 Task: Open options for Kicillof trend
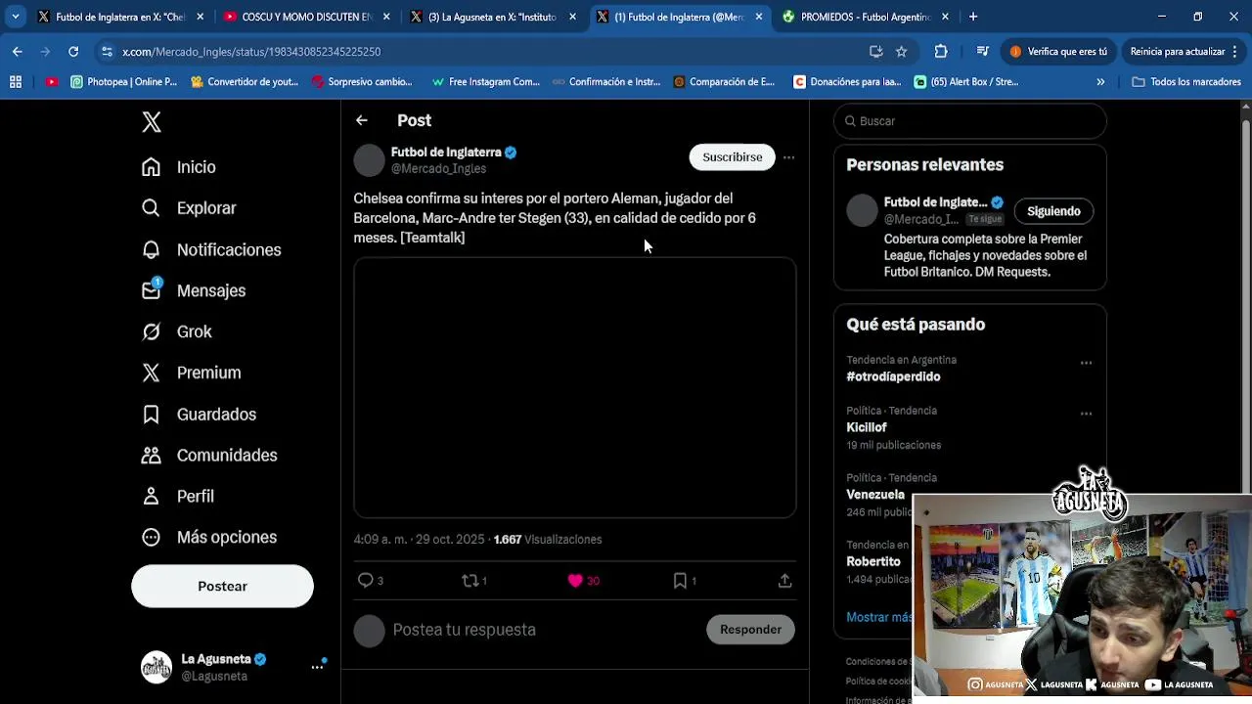pyautogui.click(x=1086, y=414)
